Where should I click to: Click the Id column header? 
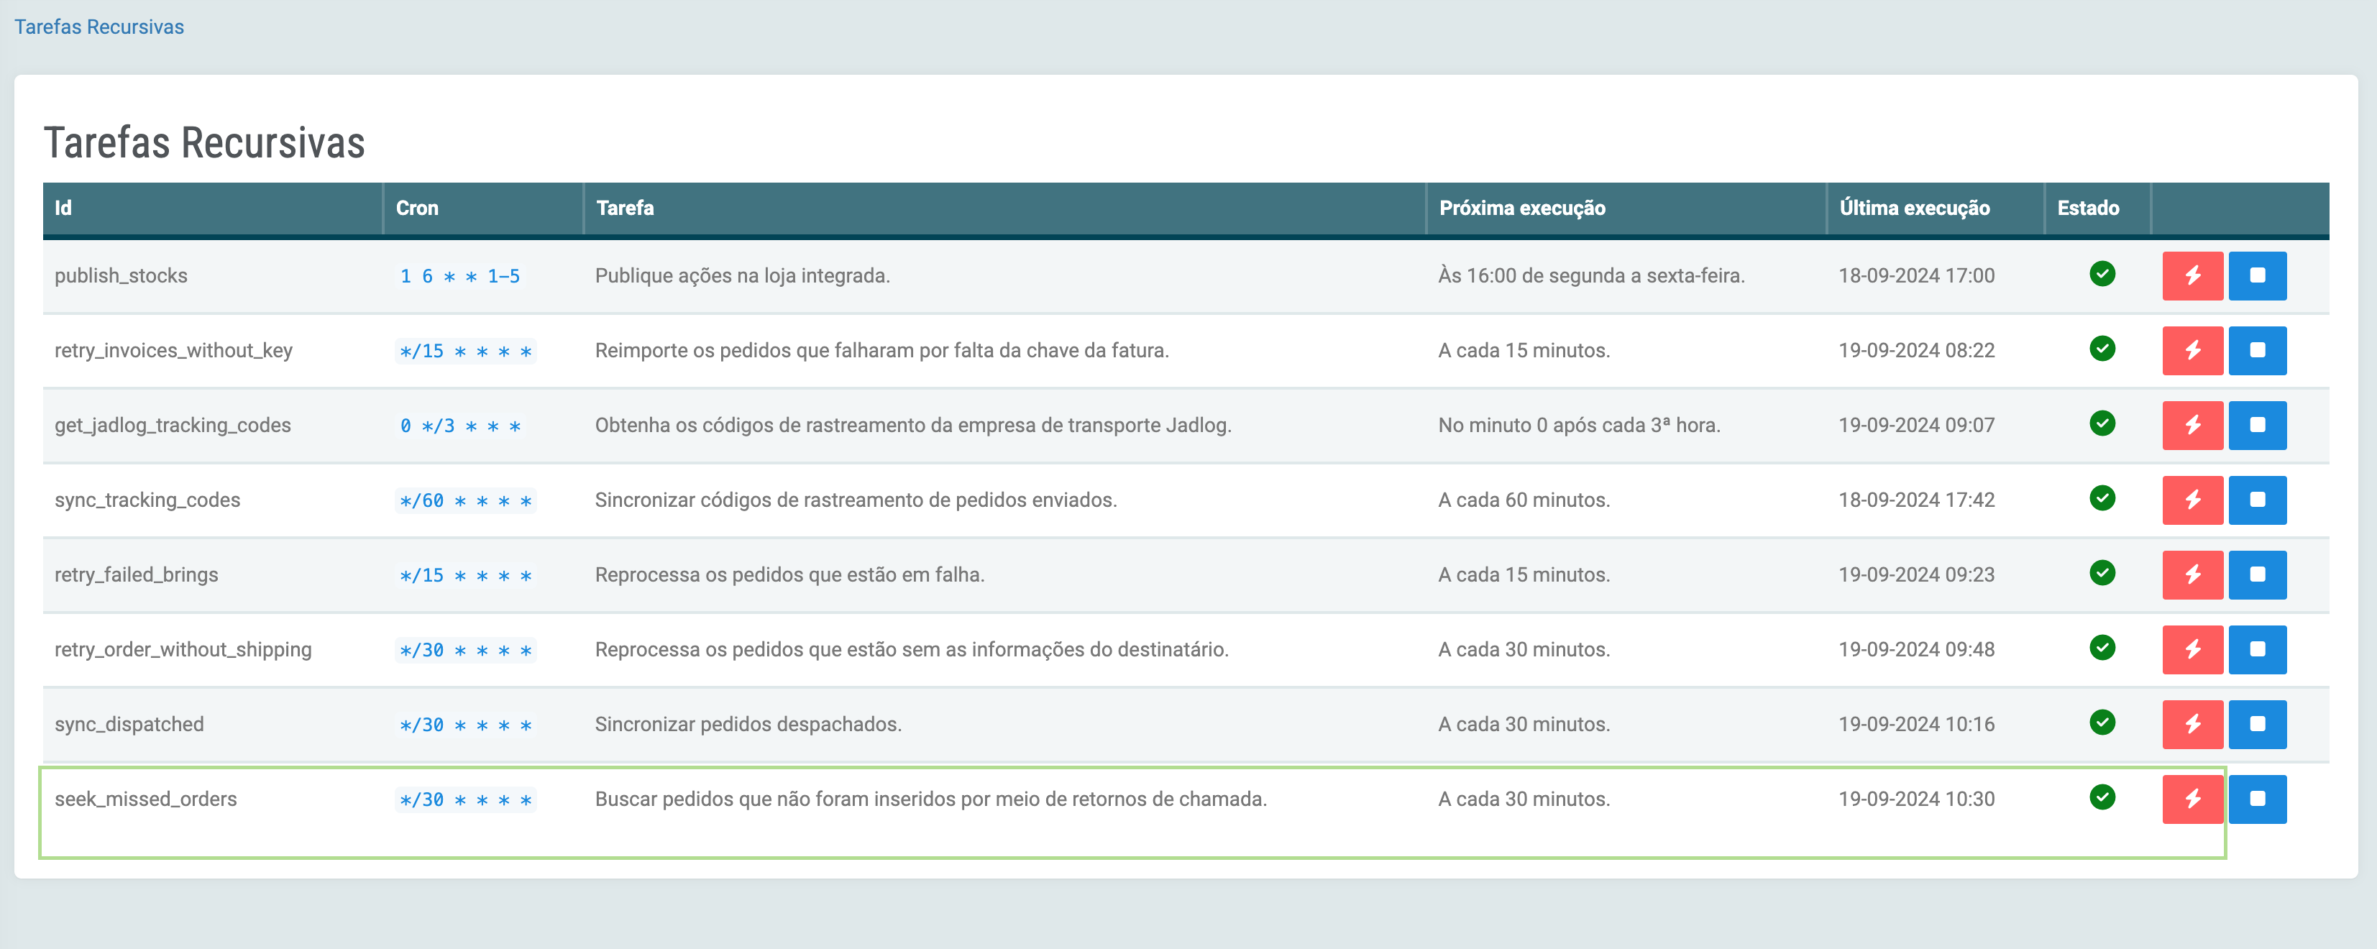point(213,208)
